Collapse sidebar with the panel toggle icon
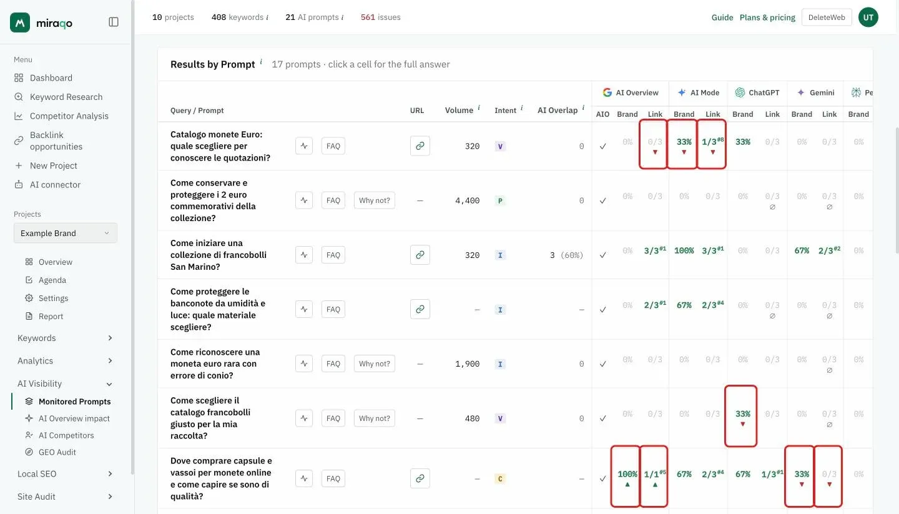 (x=114, y=22)
